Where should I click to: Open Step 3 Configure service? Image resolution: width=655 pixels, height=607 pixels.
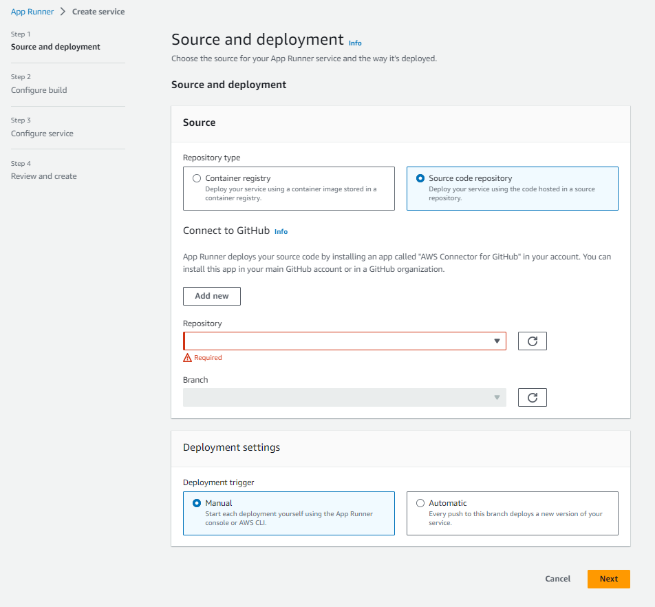pos(43,133)
